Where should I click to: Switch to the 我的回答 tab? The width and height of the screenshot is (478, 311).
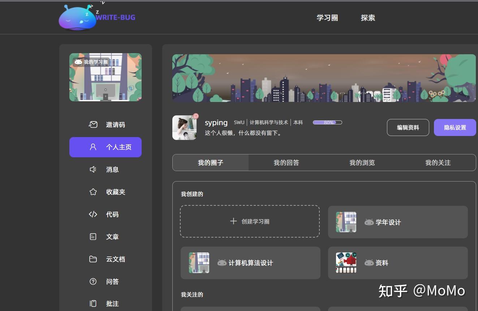[286, 163]
